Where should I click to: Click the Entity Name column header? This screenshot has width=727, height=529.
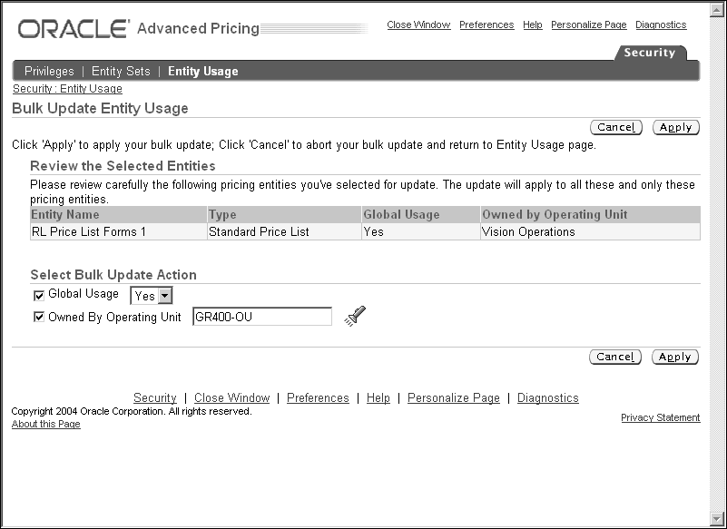pyautogui.click(x=119, y=215)
